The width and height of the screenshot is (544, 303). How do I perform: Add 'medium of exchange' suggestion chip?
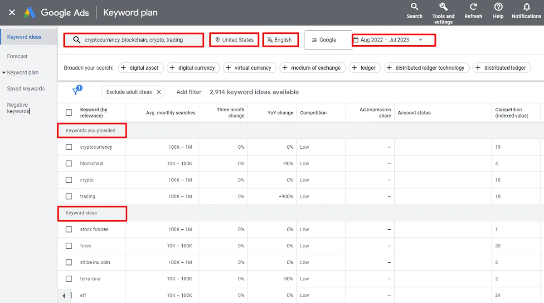tap(312, 68)
